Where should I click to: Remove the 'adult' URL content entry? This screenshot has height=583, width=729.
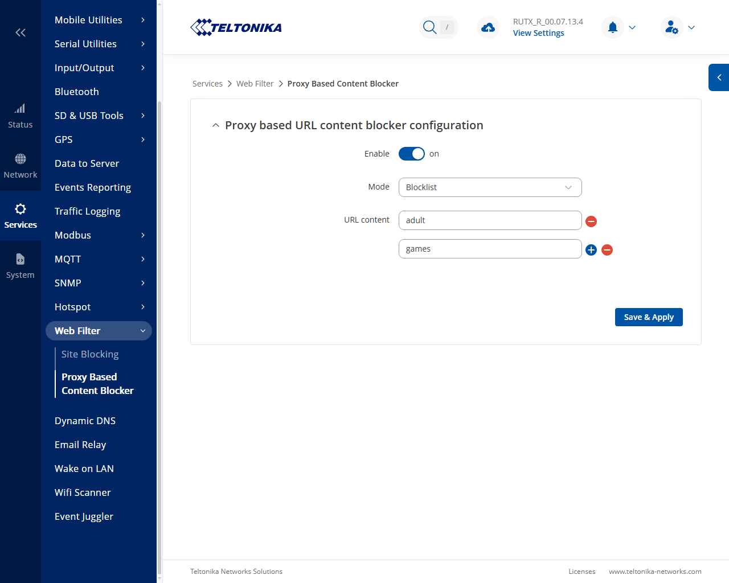[x=591, y=221]
